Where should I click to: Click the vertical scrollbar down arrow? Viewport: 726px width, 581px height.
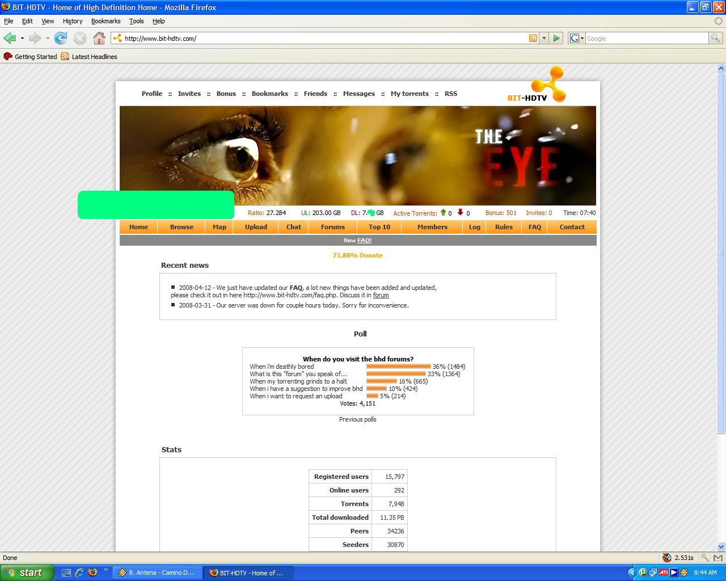pos(721,547)
